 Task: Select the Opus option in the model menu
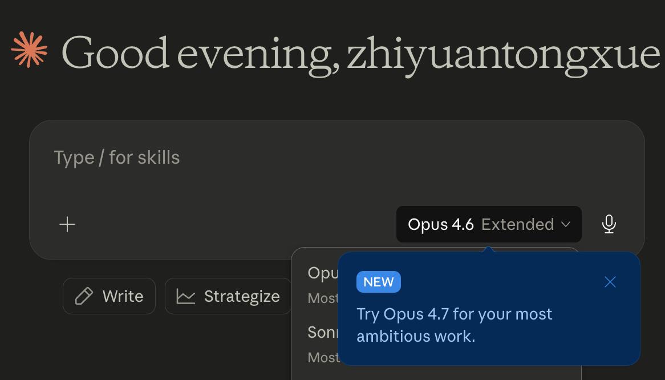tap(323, 273)
